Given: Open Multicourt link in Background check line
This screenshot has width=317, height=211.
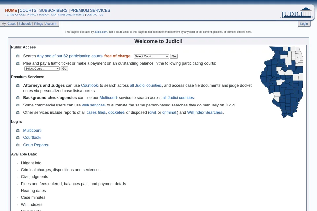Looking at the screenshot, I should (108, 98).
